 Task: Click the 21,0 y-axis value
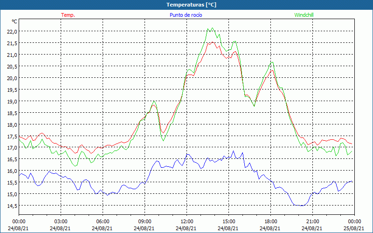[12, 55]
